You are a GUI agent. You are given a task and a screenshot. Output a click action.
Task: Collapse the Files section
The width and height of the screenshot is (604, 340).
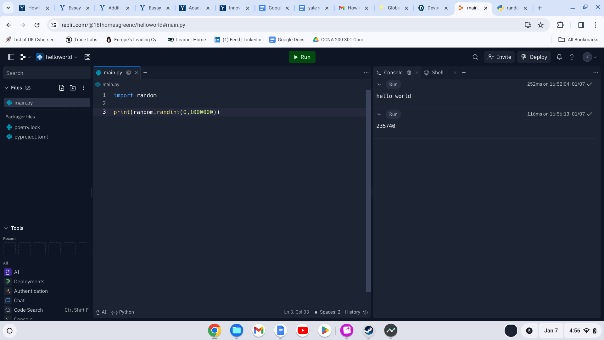pos(6,88)
